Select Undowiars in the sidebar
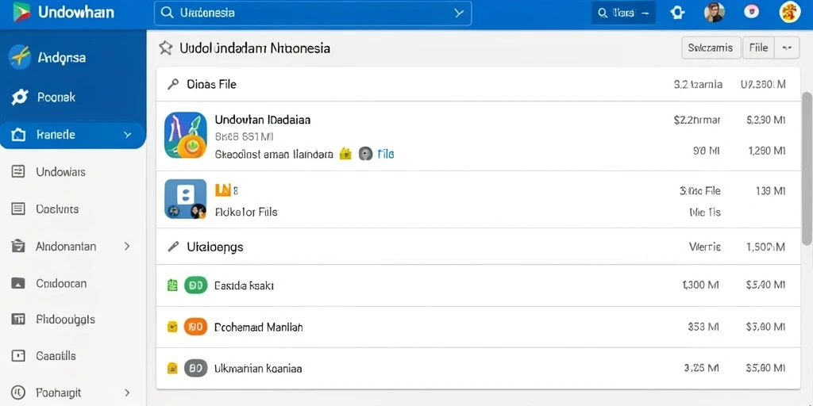813x406 pixels. click(x=60, y=172)
